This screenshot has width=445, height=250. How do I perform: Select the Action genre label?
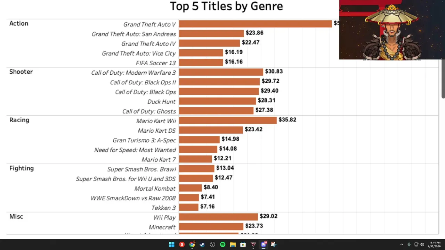(x=19, y=23)
